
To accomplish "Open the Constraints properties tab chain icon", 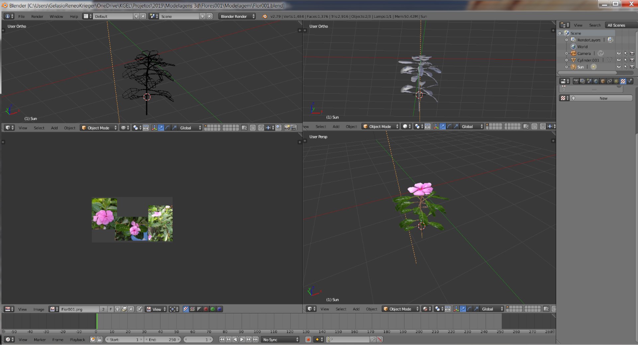I will click(x=609, y=81).
